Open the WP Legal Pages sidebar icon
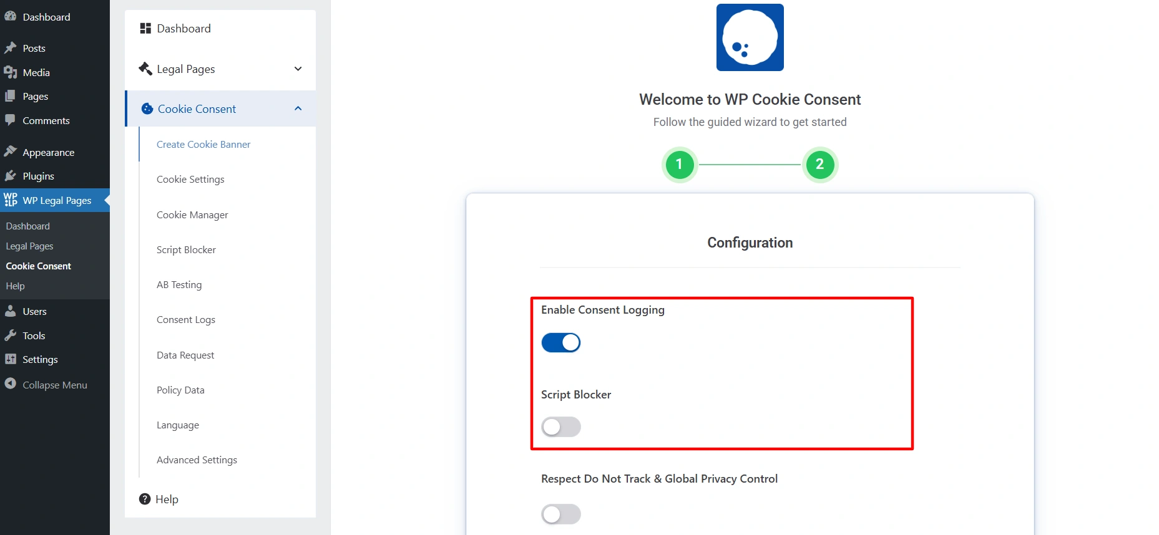The image size is (1159, 535). (x=11, y=200)
